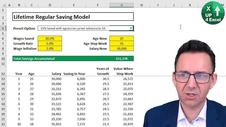Click the Total Savings Accumulated label

click(34, 59)
